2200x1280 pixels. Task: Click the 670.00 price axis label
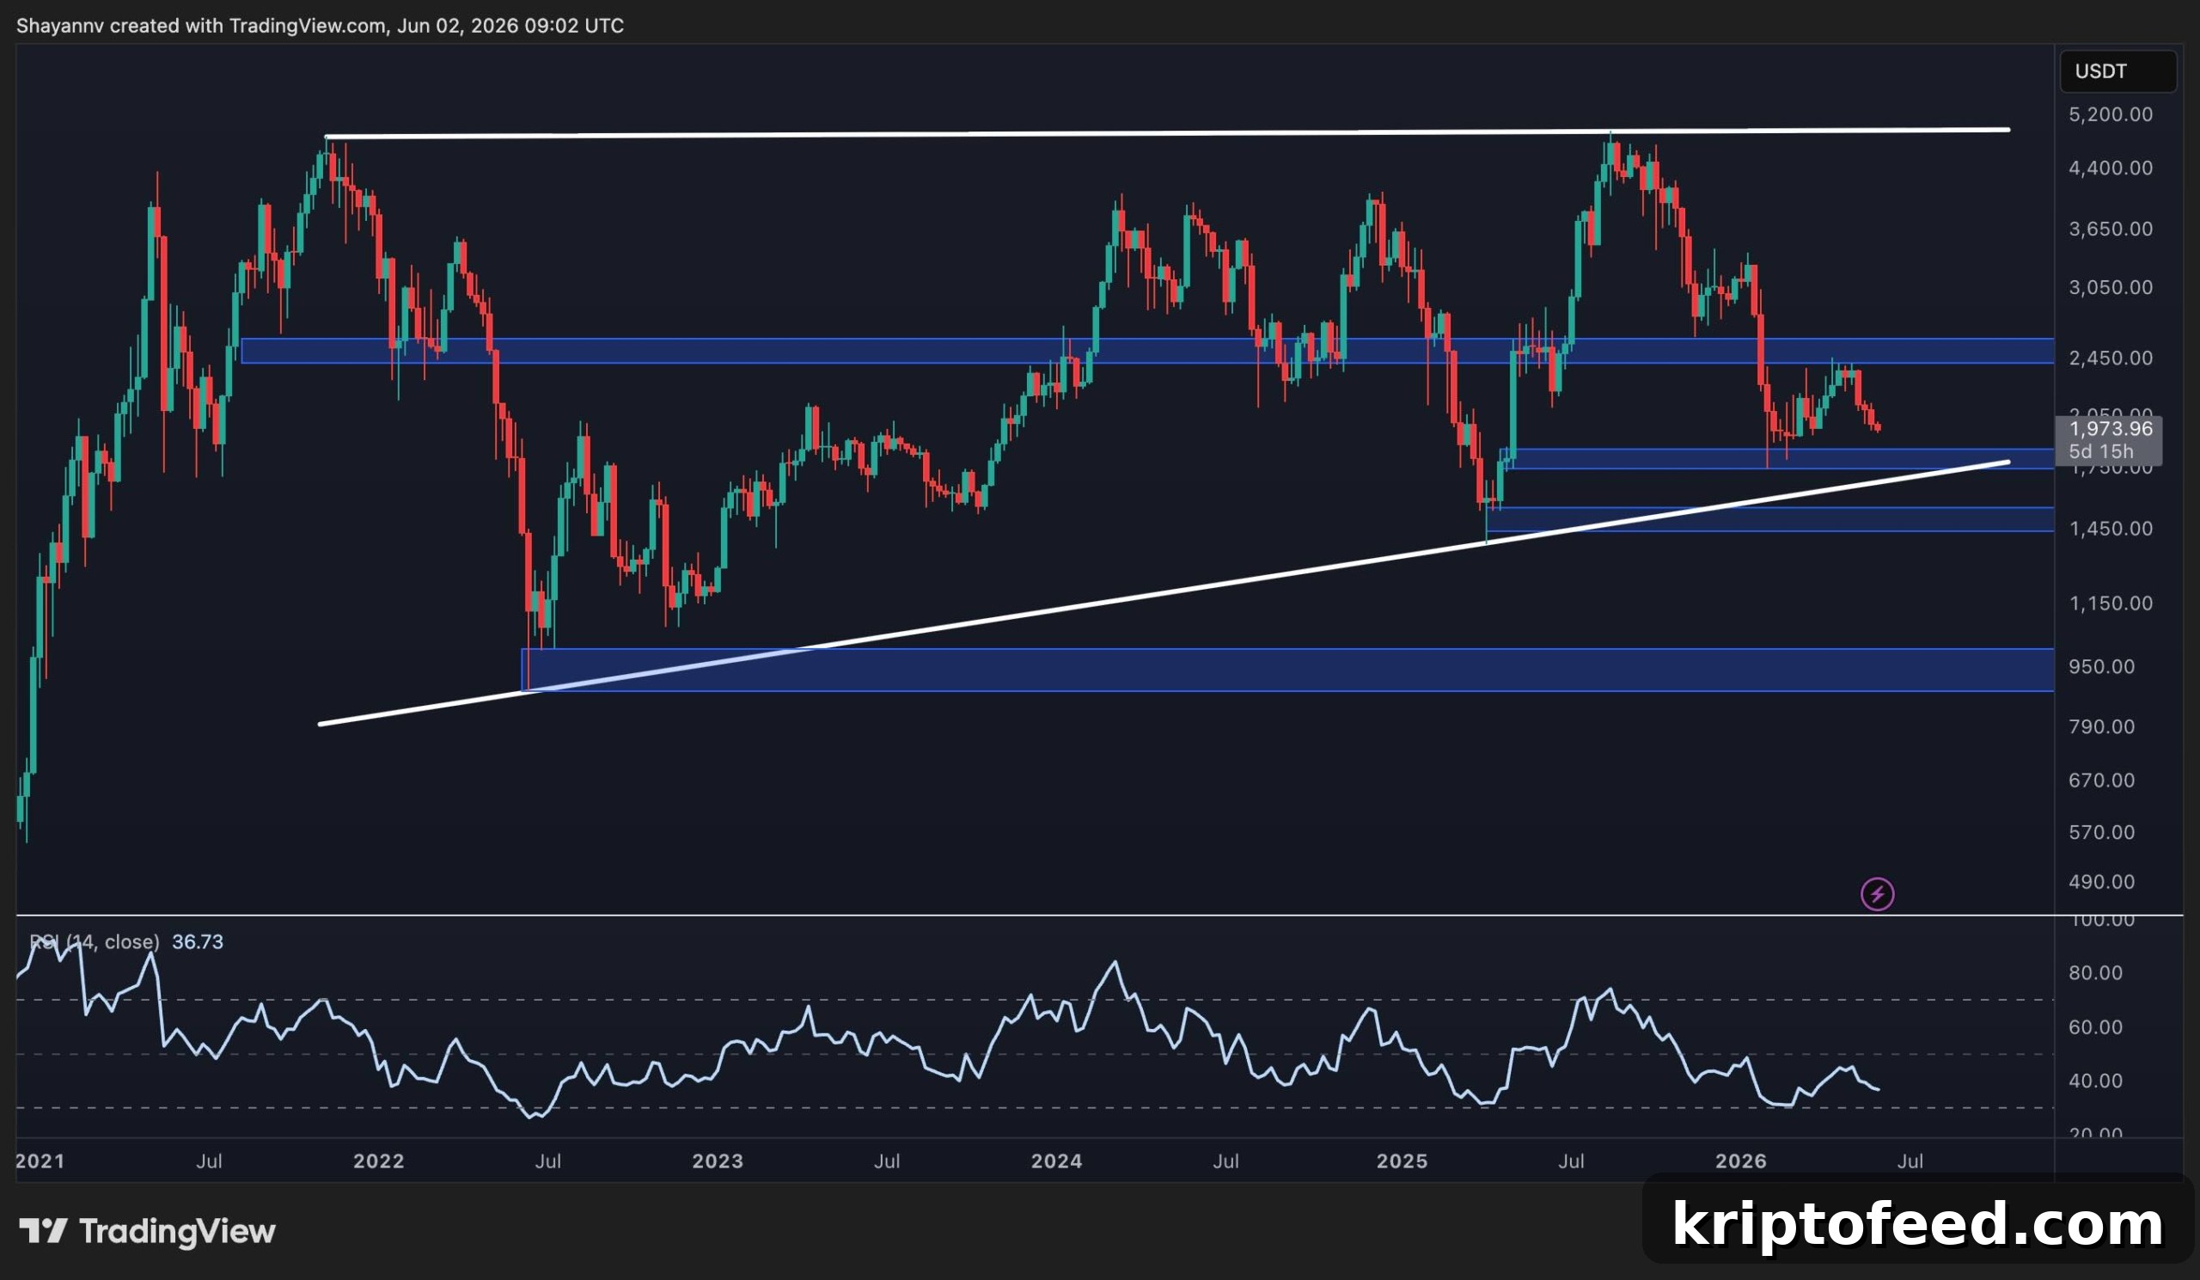click(2101, 780)
